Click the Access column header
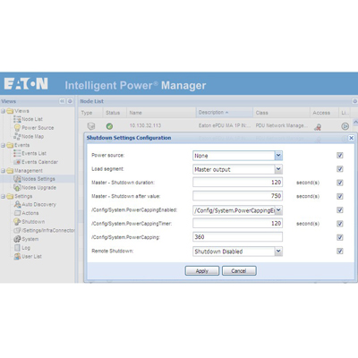358x358 pixels. [x=324, y=113]
